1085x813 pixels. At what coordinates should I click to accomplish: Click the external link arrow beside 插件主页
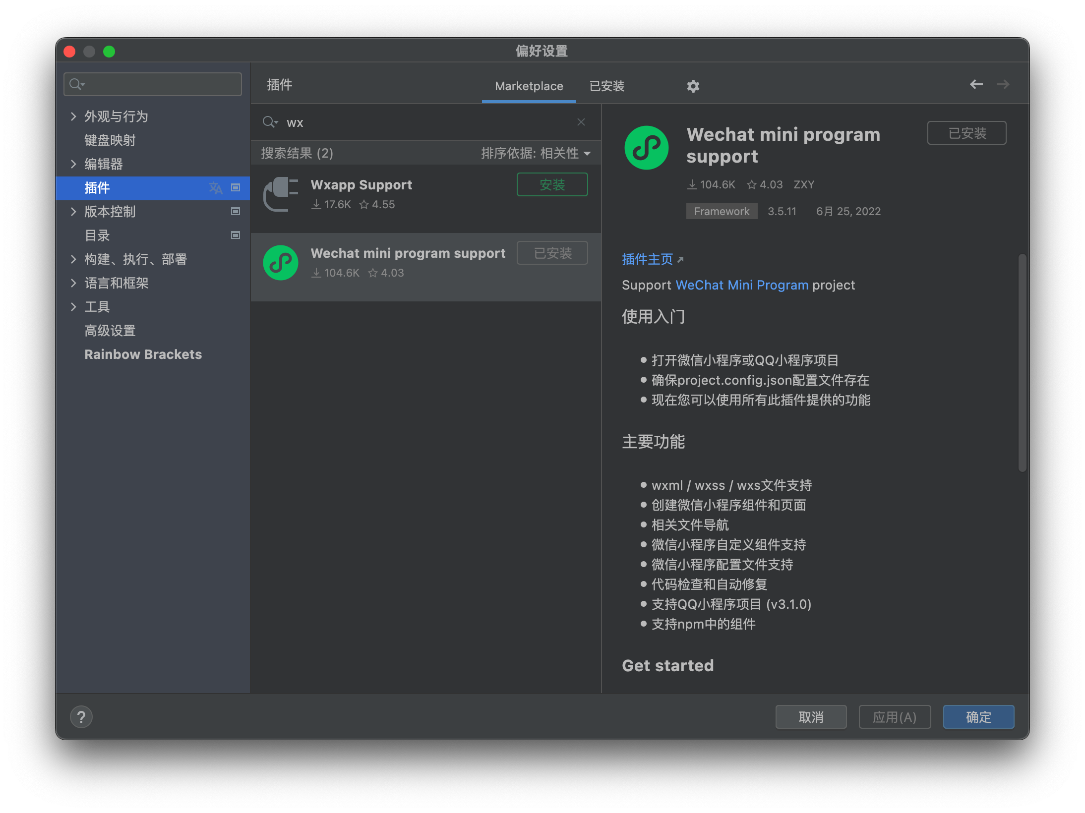[x=680, y=259]
